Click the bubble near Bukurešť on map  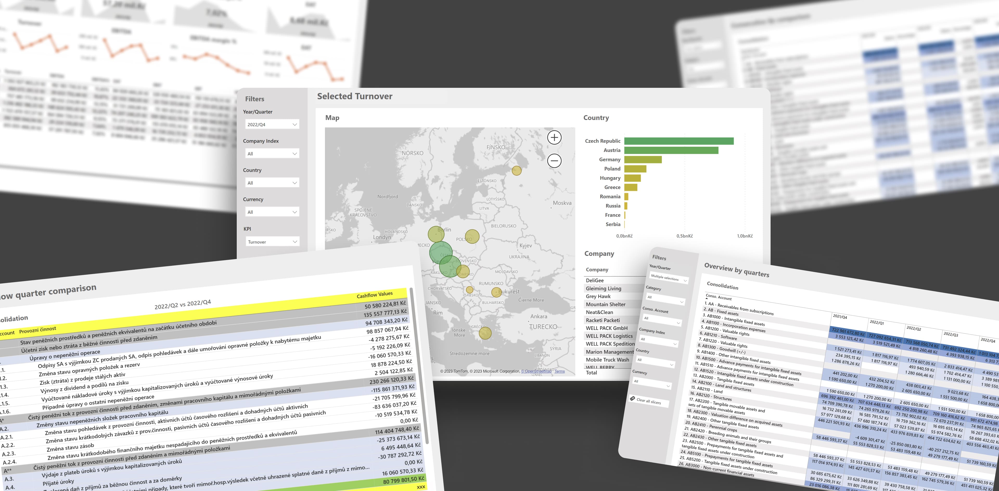coord(496,292)
